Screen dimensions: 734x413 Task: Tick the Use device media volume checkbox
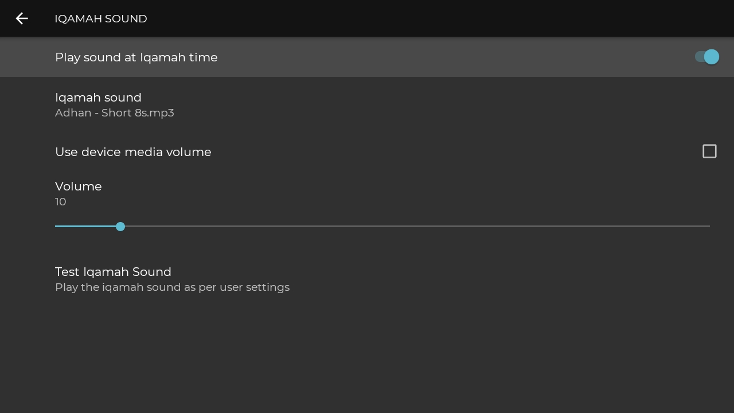(x=709, y=151)
